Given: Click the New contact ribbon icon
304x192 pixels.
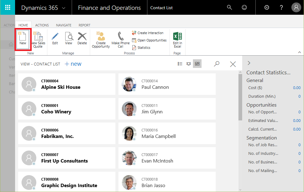Looking at the screenshot, I should click(23, 40).
